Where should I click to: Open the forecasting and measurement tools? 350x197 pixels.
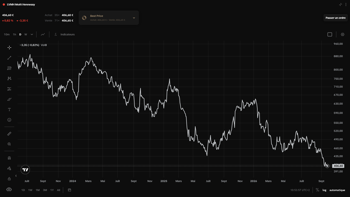point(9,89)
